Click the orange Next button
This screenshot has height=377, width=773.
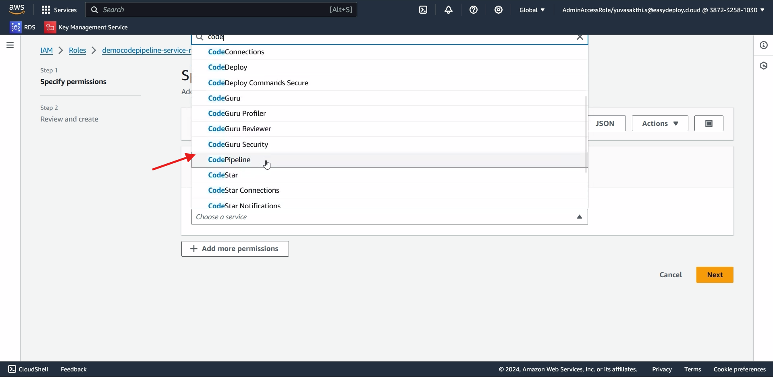click(715, 275)
